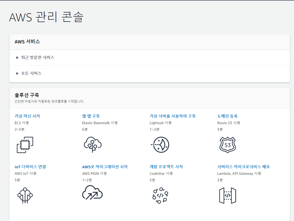This screenshot has height=221, width=294.
Task: Click the AWS IoT device icon
Action: click(25, 195)
